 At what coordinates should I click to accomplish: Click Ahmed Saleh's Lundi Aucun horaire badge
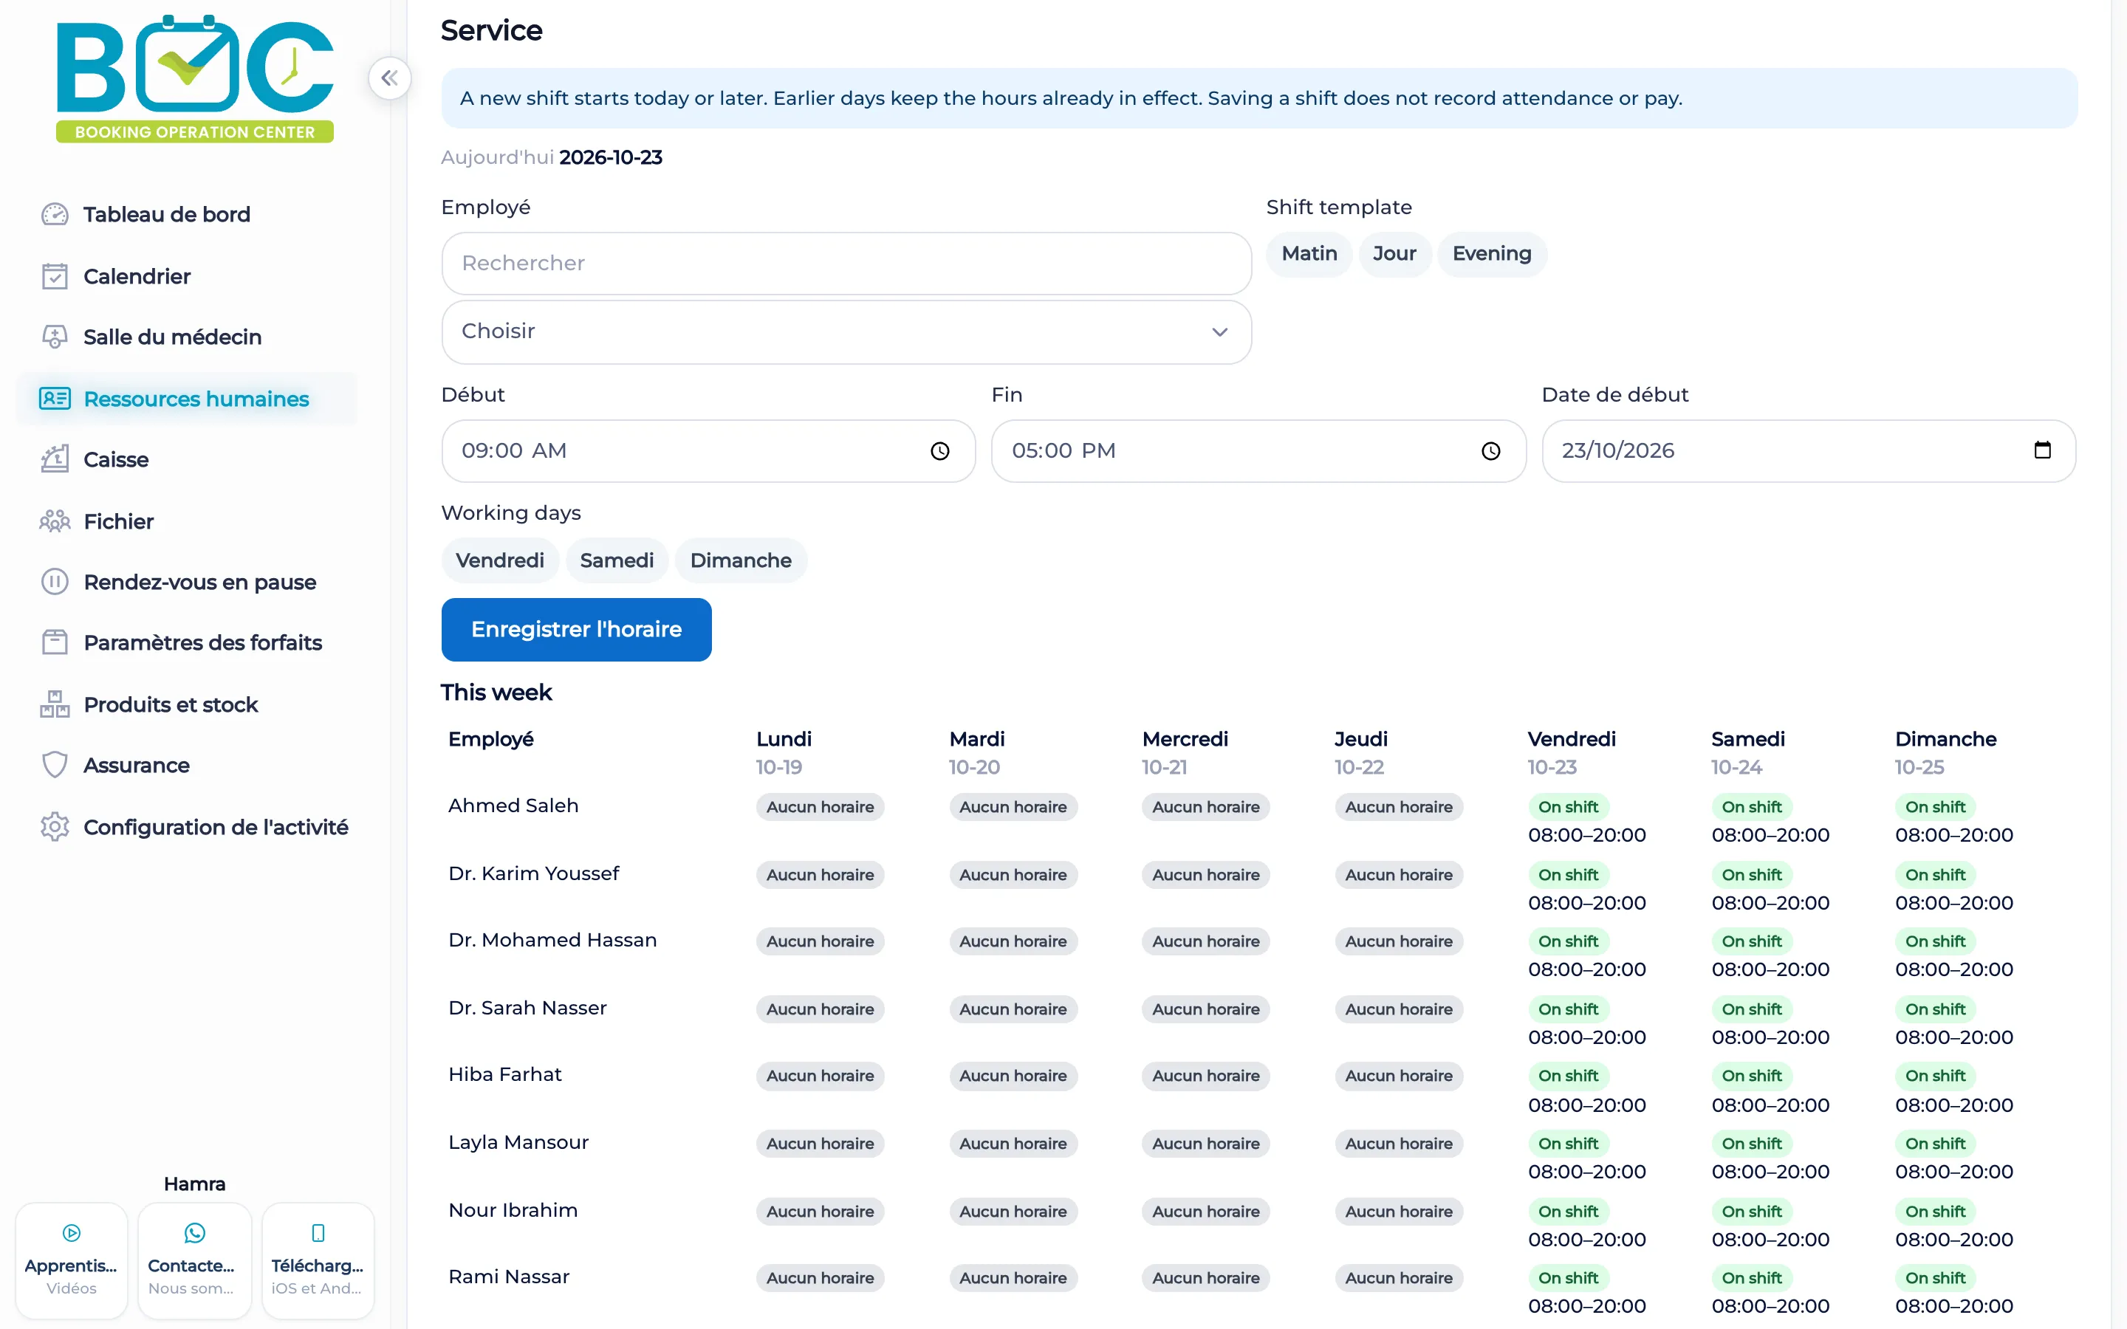point(820,807)
